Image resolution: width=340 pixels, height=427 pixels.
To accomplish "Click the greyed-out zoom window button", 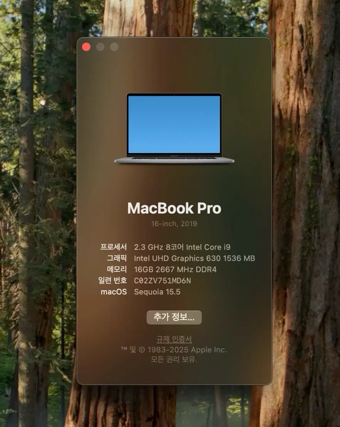I will tap(114, 47).
